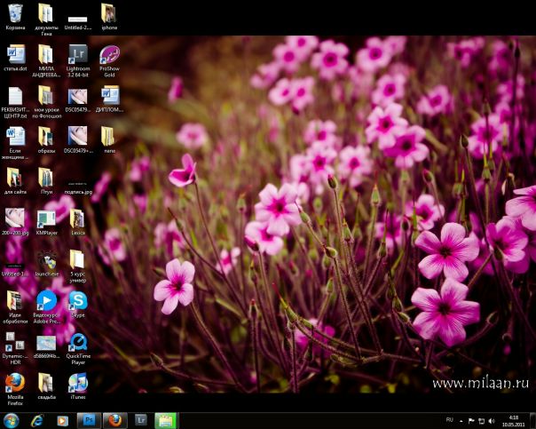Show hidden system tray icons

tap(461, 420)
